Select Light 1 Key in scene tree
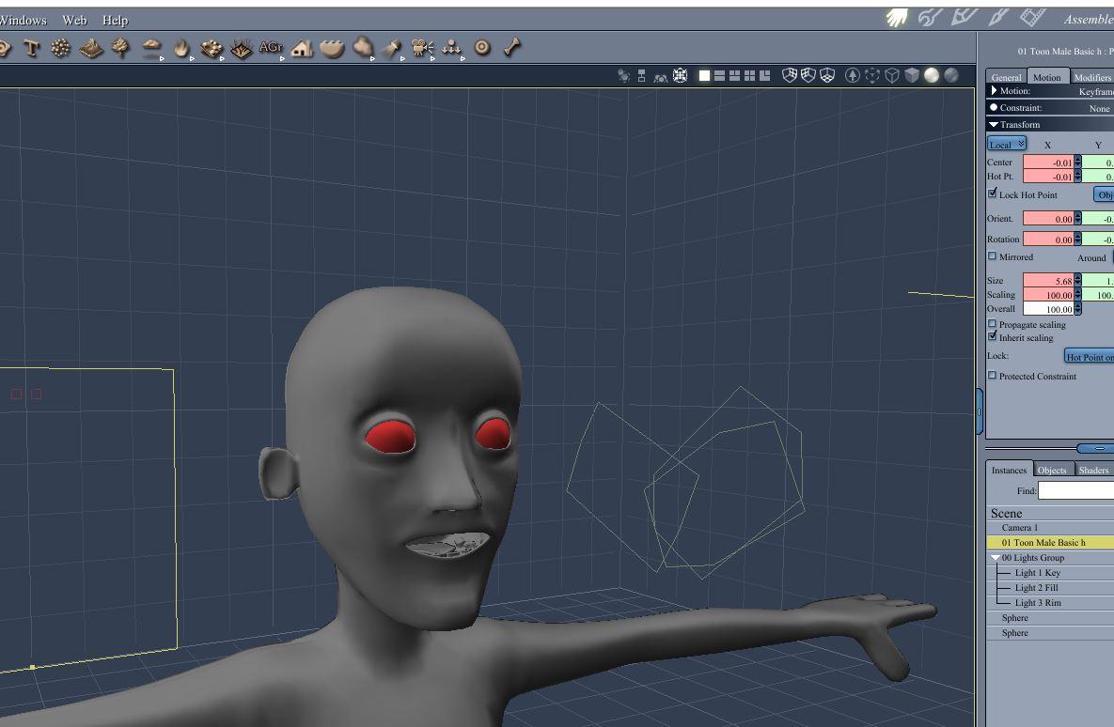 pyautogui.click(x=1050, y=573)
